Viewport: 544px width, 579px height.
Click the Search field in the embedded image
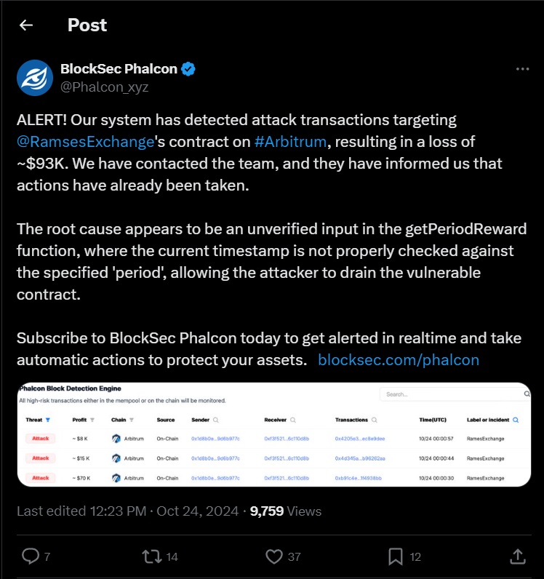tap(455, 394)
